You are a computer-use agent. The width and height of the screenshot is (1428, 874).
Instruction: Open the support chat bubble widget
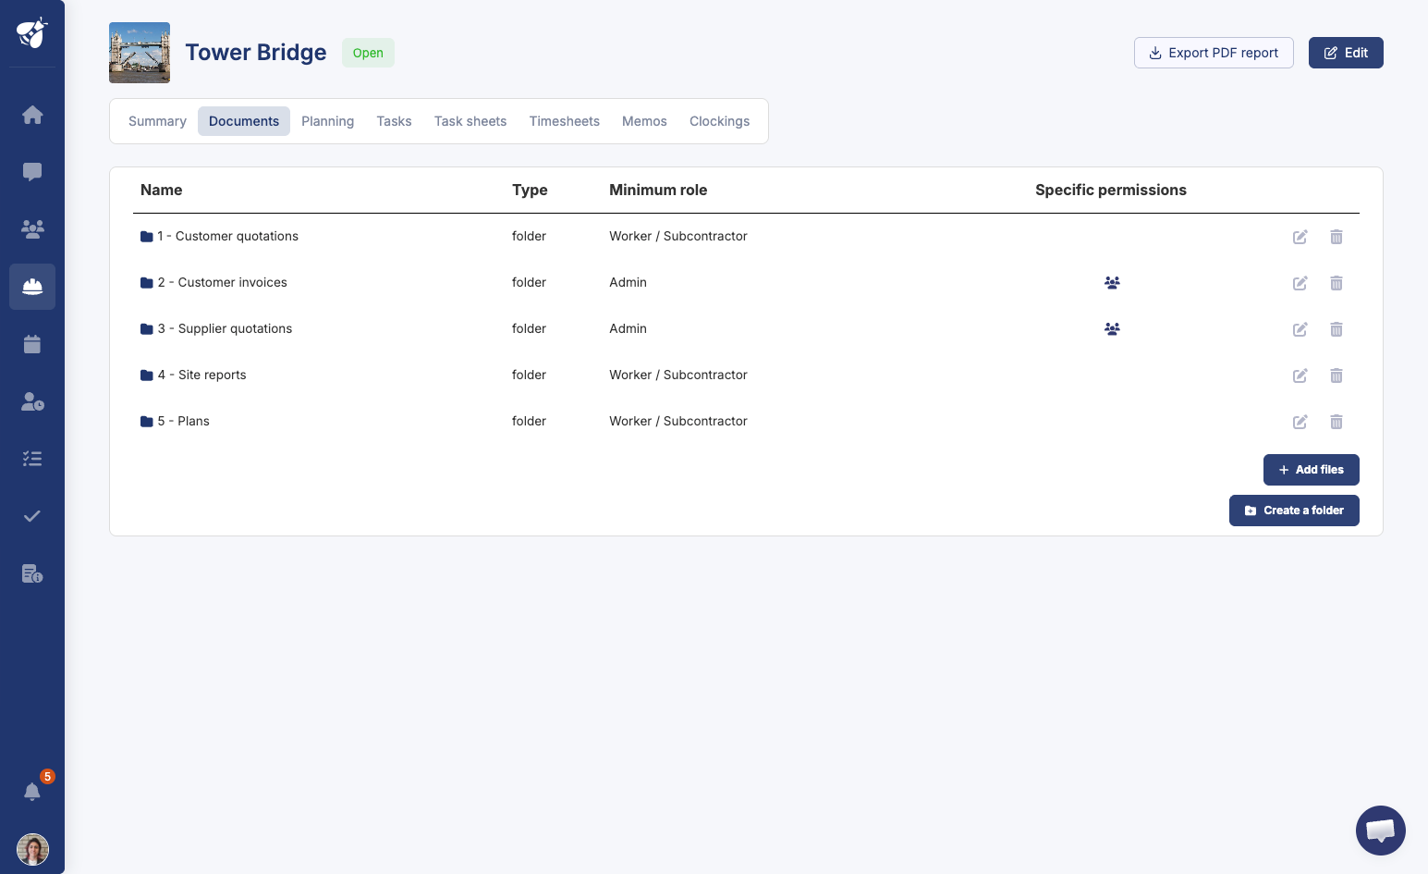[1381, 830]
